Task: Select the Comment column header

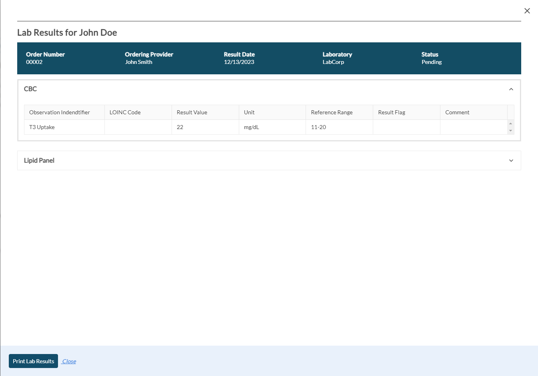Action: click(457, 112)
